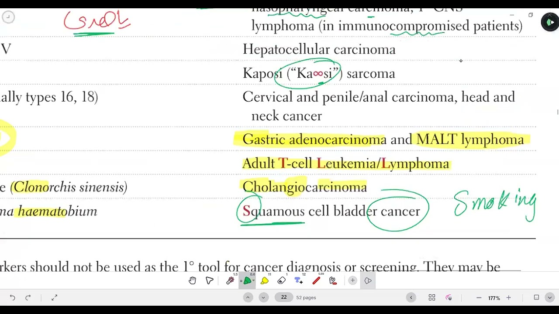Go to previous page up arrow

[x=248, y=297]
